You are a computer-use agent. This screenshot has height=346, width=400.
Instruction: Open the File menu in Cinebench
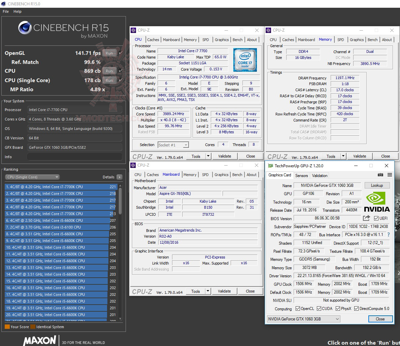click(x=6, y=11)
